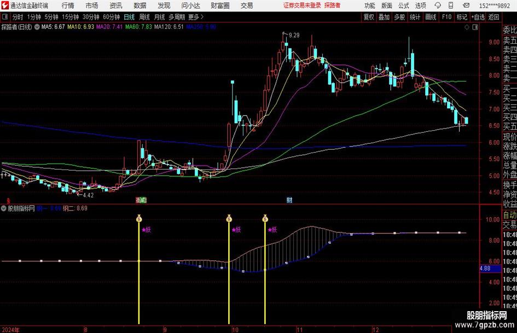Image resolution: width=517 pixels, height=333 pixels.
Task: Open the 数据 menu
Action: click(x=140, y=5)
